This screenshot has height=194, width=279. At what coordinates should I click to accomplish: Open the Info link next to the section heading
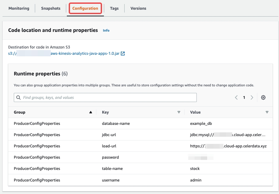106,30
